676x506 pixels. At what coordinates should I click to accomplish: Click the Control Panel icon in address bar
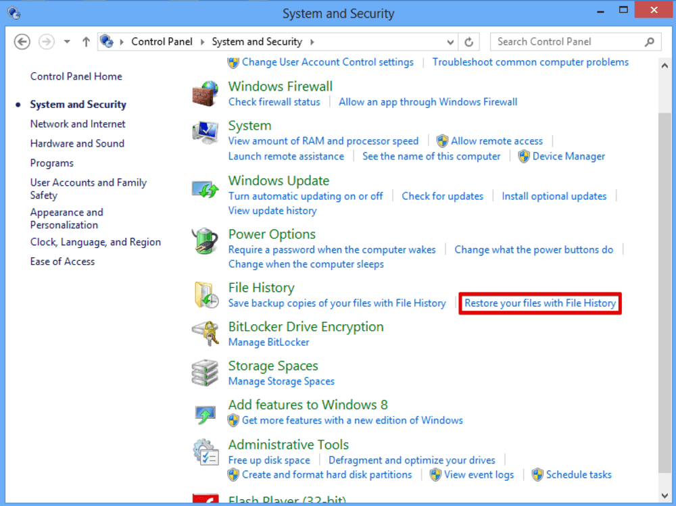(x=107, y=41)
